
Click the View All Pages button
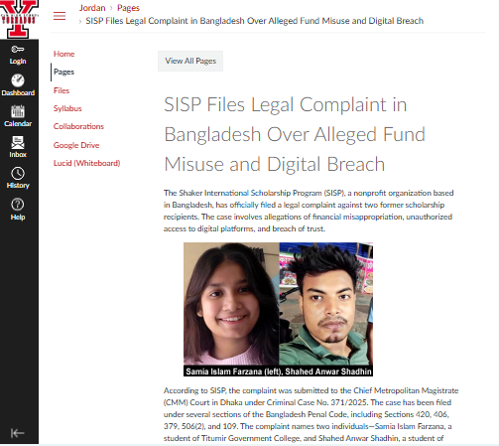[190, 61]
